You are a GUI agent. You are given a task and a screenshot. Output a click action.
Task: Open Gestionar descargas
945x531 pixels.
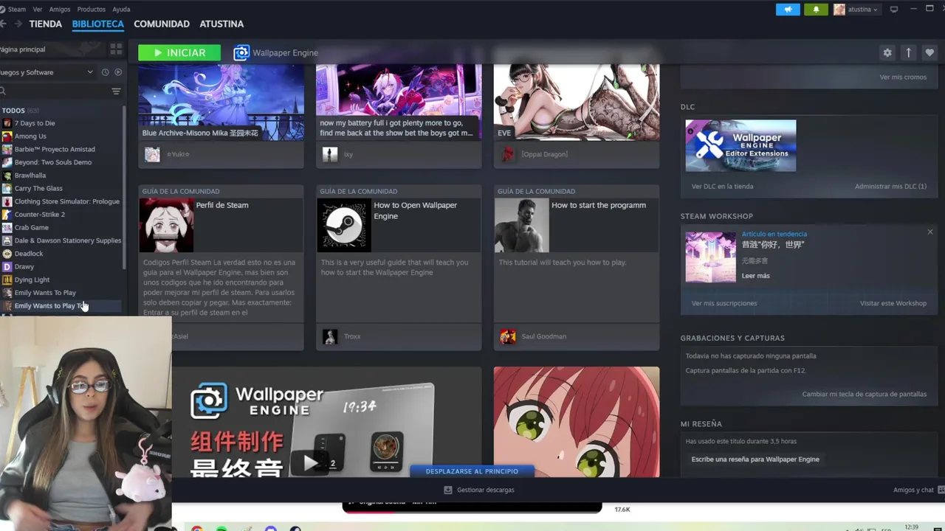pos(479,490)
